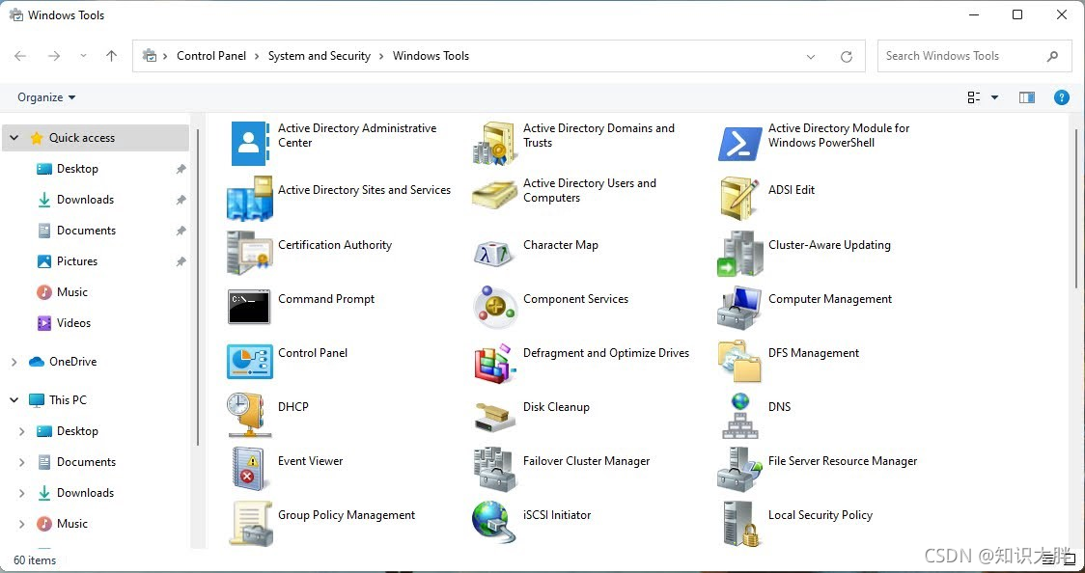Select This PC in navigation pane
Screen dimensions: 1085x573
pos(68,399)
